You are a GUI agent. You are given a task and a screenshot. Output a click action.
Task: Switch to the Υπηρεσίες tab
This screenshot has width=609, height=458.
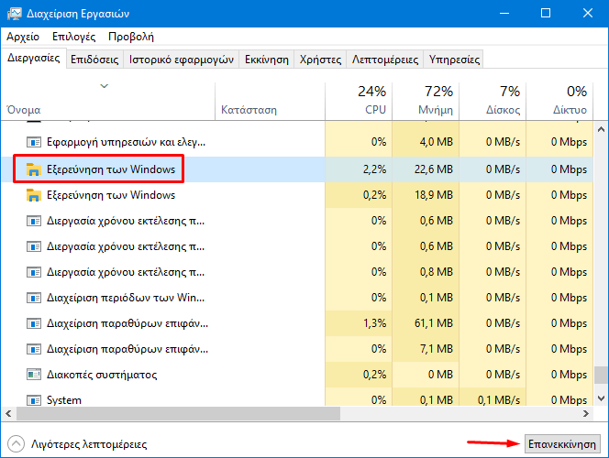click(x=454, y=60)
